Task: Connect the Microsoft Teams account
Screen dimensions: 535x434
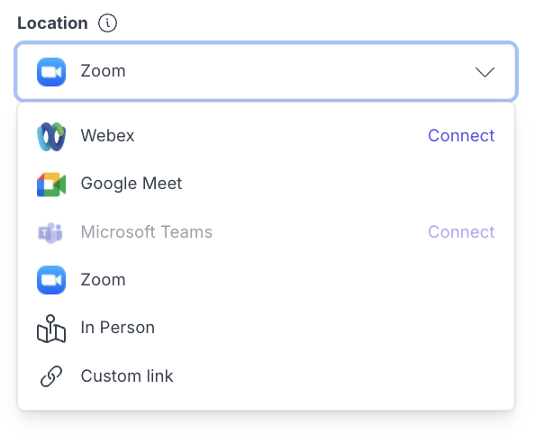Action: point(461,232)
